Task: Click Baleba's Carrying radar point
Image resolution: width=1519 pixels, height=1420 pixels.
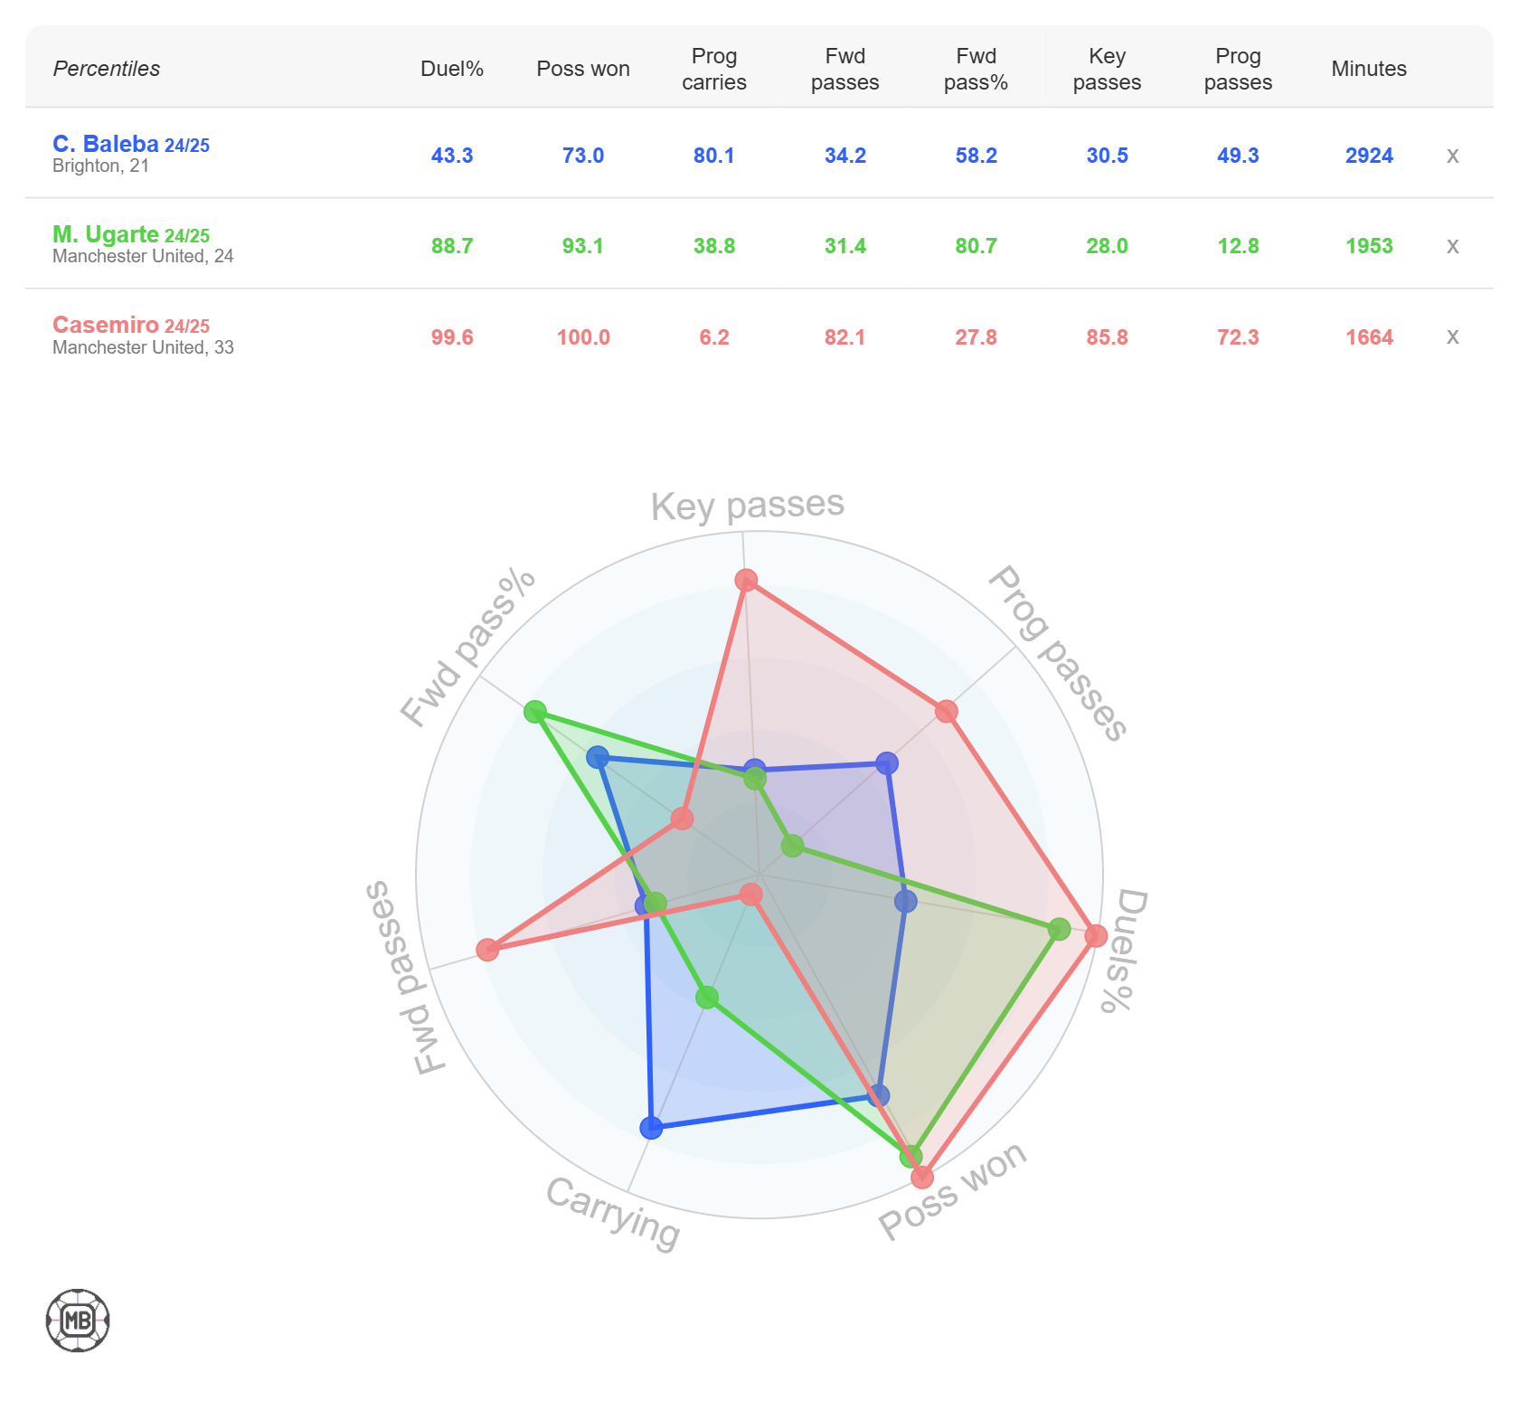Action: coord(651,1127)
